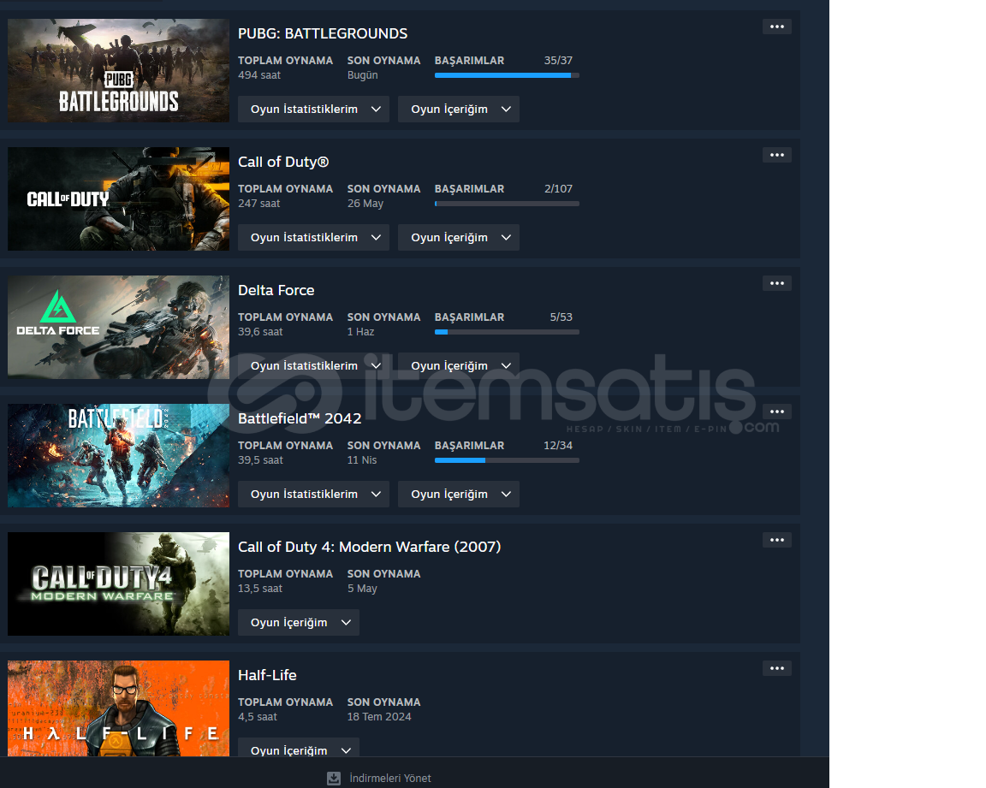
Task: Expand Oyun İstatistiklerim for Battlefield 2042
Action: coord(313,494)
